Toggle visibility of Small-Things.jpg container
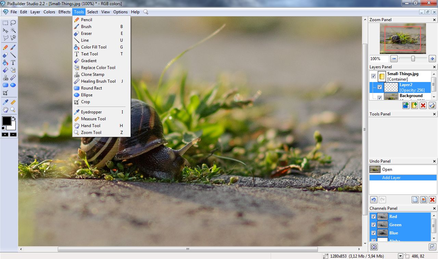The width and height of the screenshot is (438, 259). [x=373, y=76]
